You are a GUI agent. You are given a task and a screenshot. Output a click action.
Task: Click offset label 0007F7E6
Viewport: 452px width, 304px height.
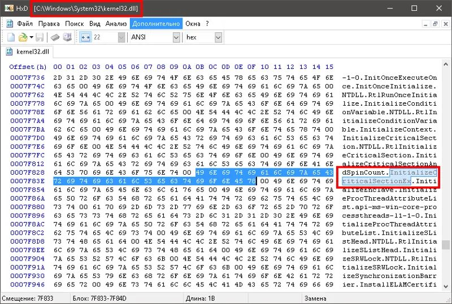(x=27, y=146)
